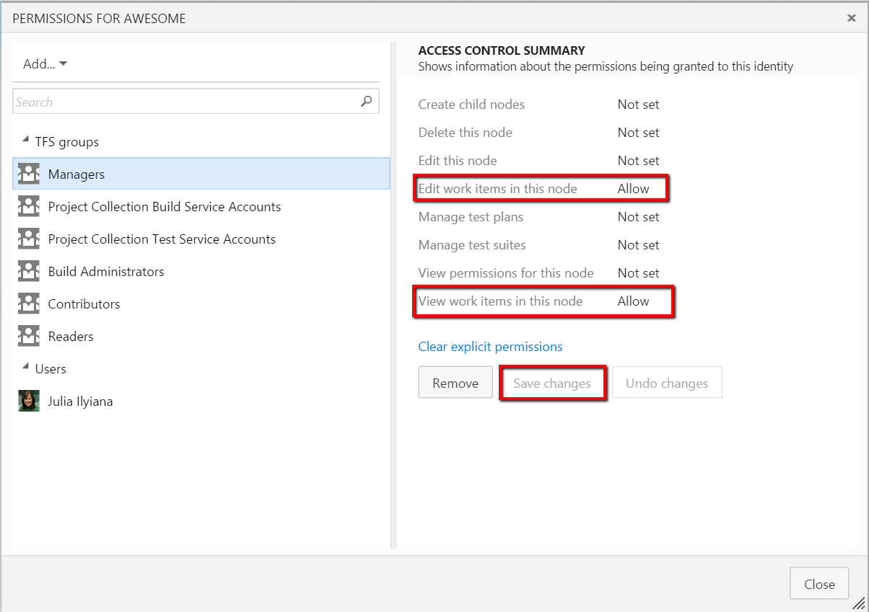Toggle 'Create child nodes' Not set value

click(638, 105)
